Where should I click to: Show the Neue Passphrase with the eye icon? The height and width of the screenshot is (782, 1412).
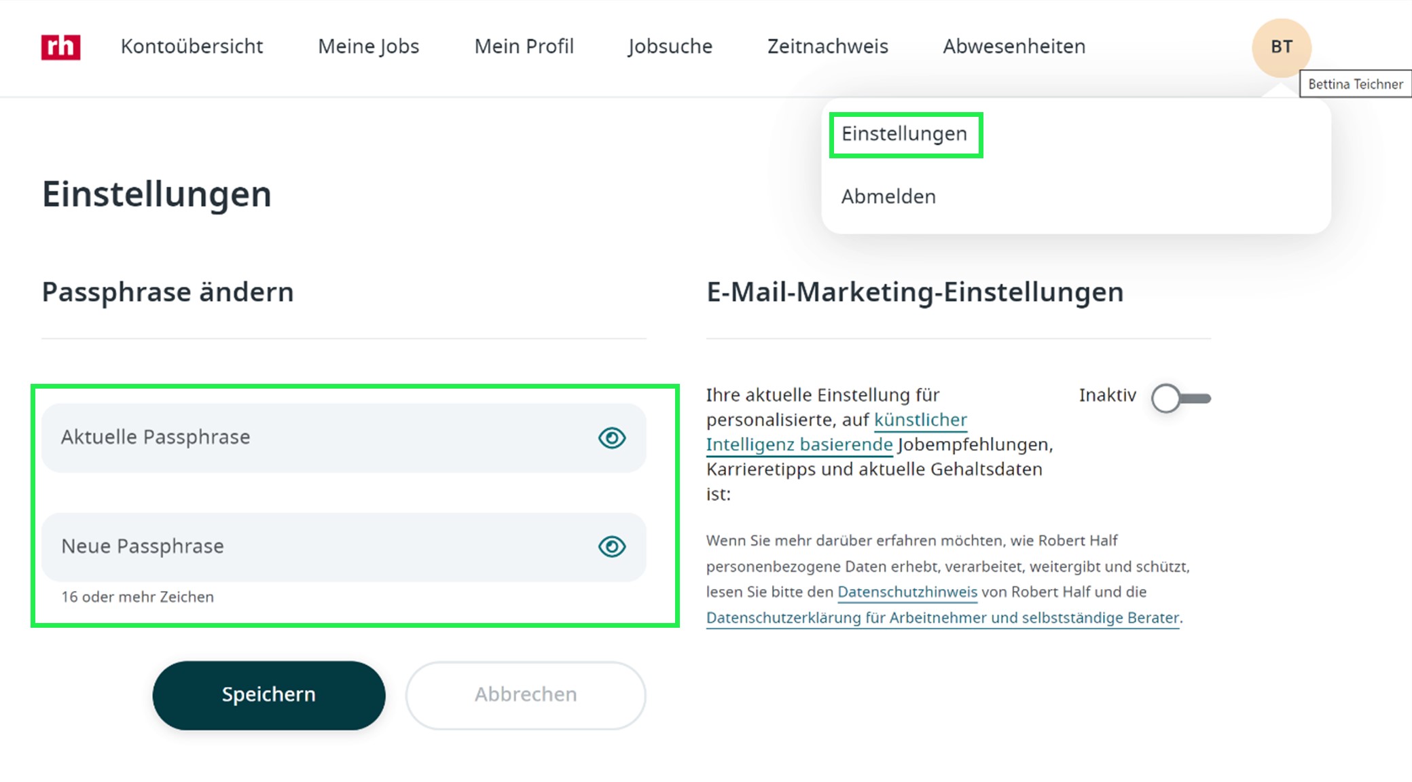tap(611, 547)
